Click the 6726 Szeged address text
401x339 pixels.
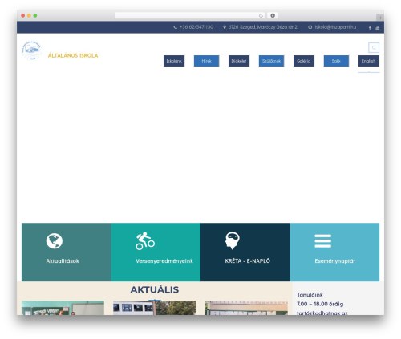pos(263,27)
